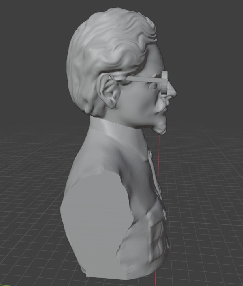Click the ear of the sculpted head
This screenshot has width=243, height=286.
[109, 90]
